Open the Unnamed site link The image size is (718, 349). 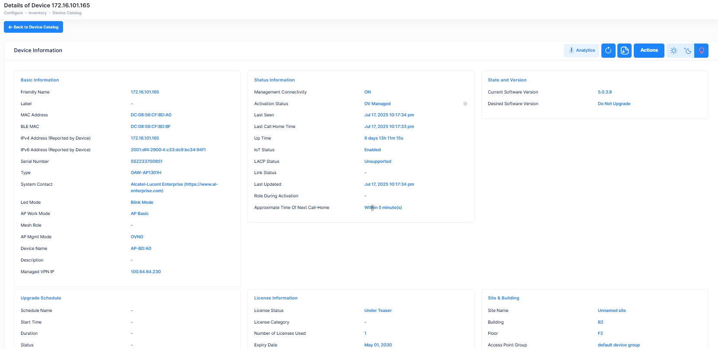click(x=612, y=311)
